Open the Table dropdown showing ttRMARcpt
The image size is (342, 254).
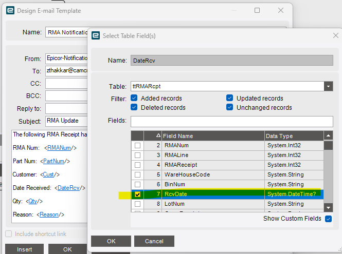[x=328, y=86]
